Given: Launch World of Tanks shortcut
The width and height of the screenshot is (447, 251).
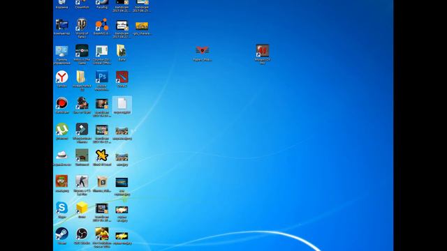Looking at the screenshot, I should coord(82,25).
